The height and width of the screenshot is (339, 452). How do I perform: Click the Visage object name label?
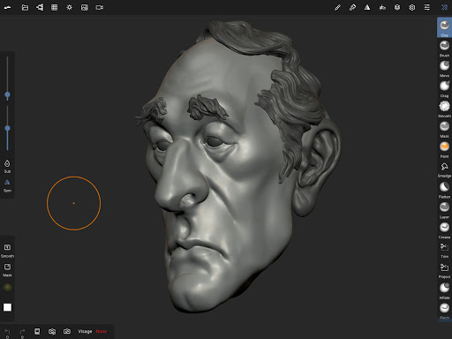click(85, 331)
